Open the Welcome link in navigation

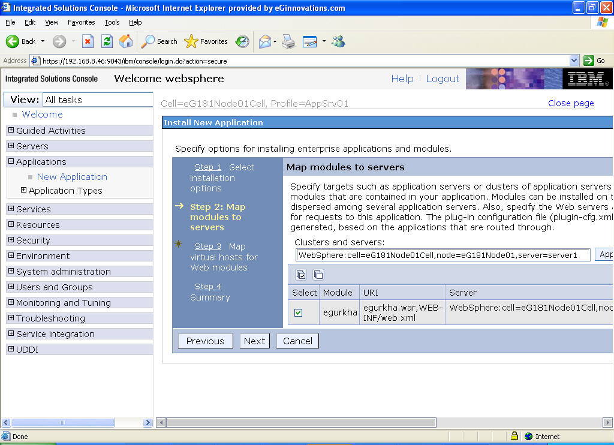[43, 115]
